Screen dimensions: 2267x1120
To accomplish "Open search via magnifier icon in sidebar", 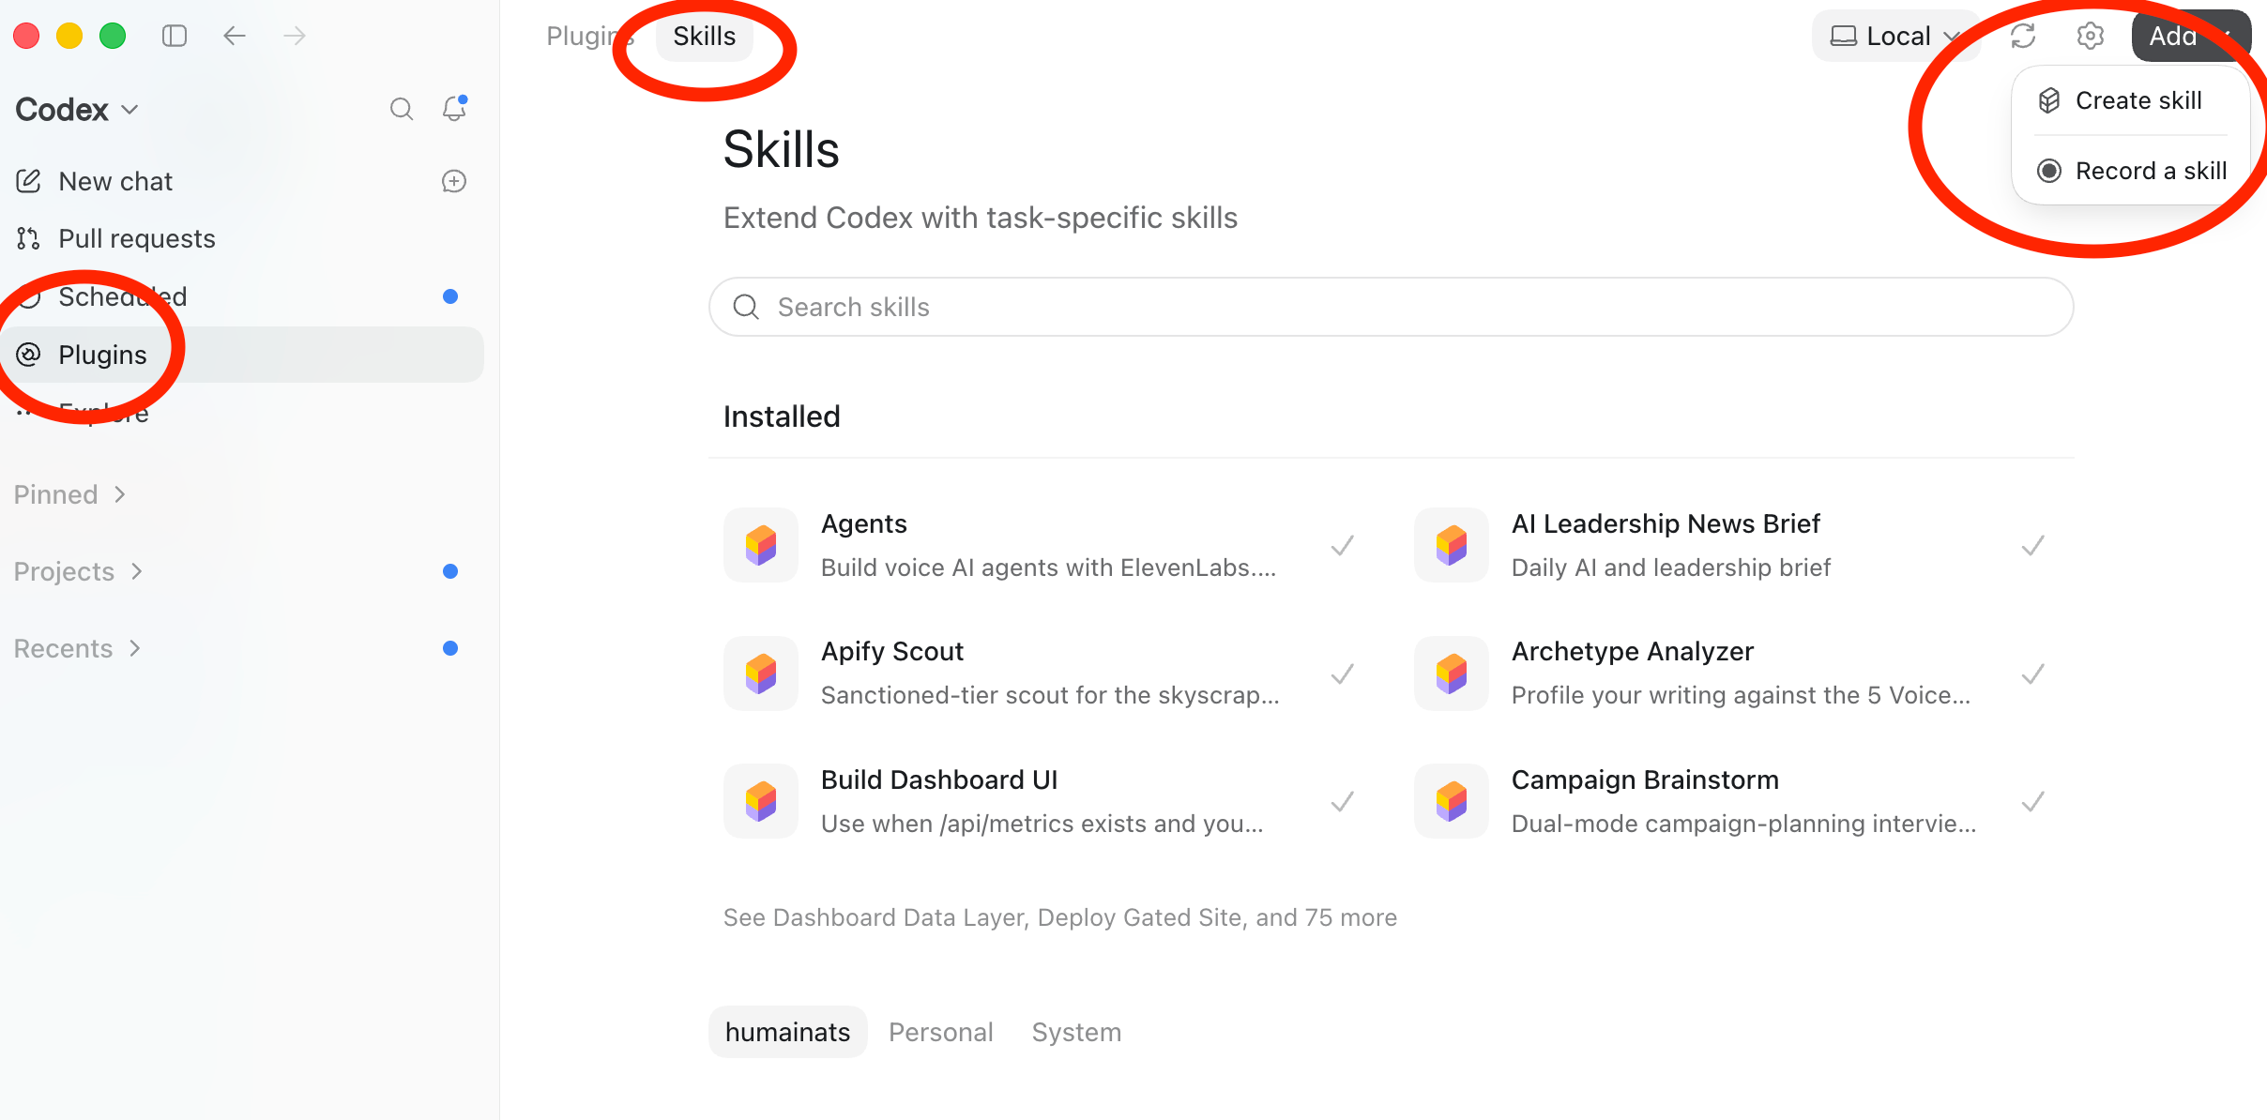I will [402, 109].
